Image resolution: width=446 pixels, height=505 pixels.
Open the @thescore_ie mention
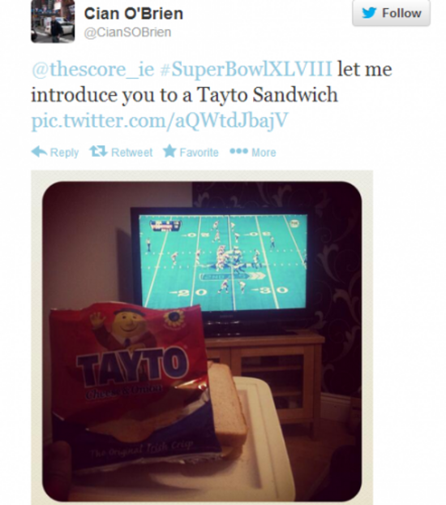pyautogui.click(x=93, y=69)
